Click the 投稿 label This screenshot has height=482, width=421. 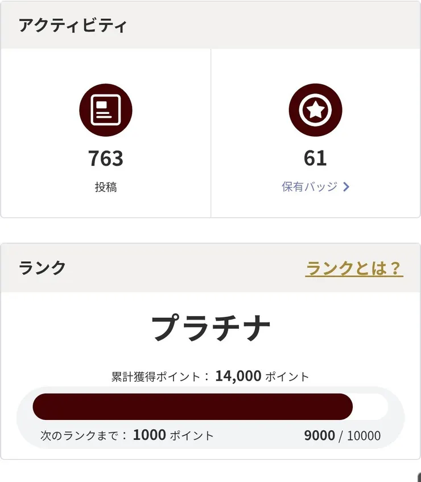[x=106, y=187]
